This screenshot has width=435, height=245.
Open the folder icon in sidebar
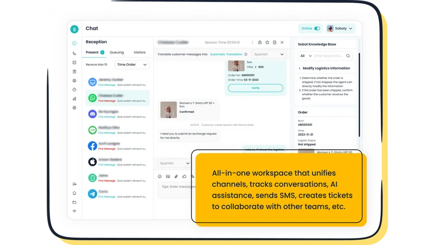point(74,202)
